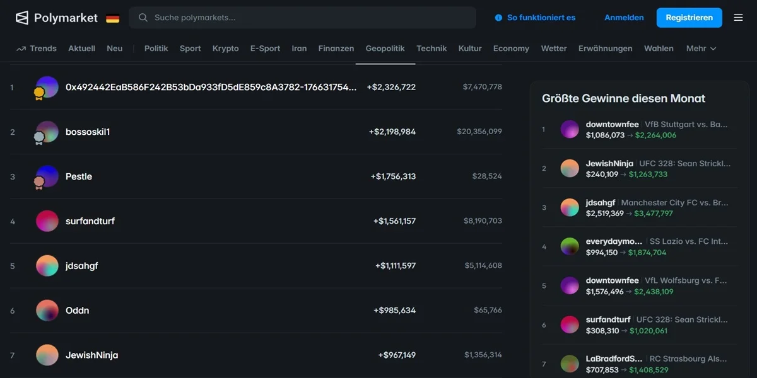This screenshot has width=757, height=378.
Task: Click the Registrieren button
Action: click(x=689, y=18)
